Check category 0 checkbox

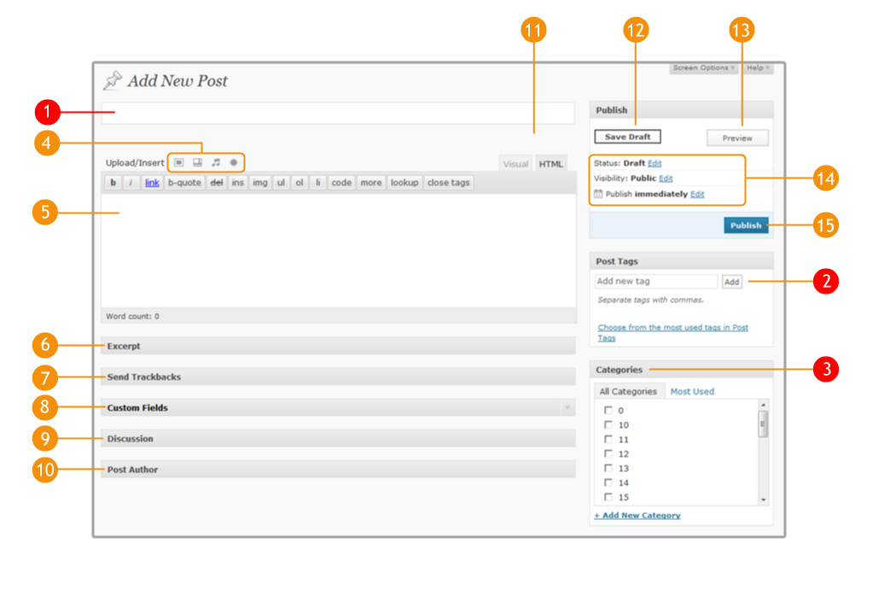(608, 410)
